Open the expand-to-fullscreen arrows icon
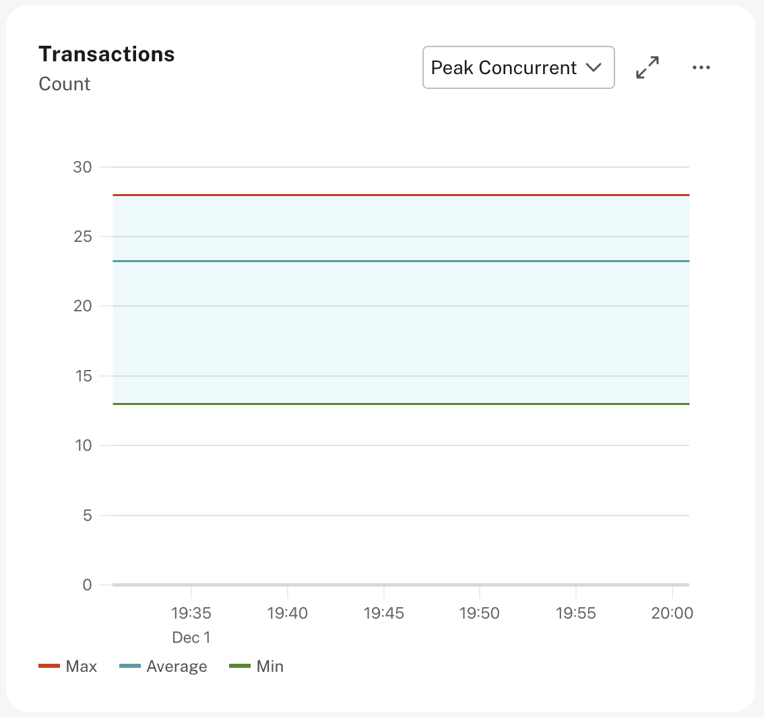 (x=647, y=67)
